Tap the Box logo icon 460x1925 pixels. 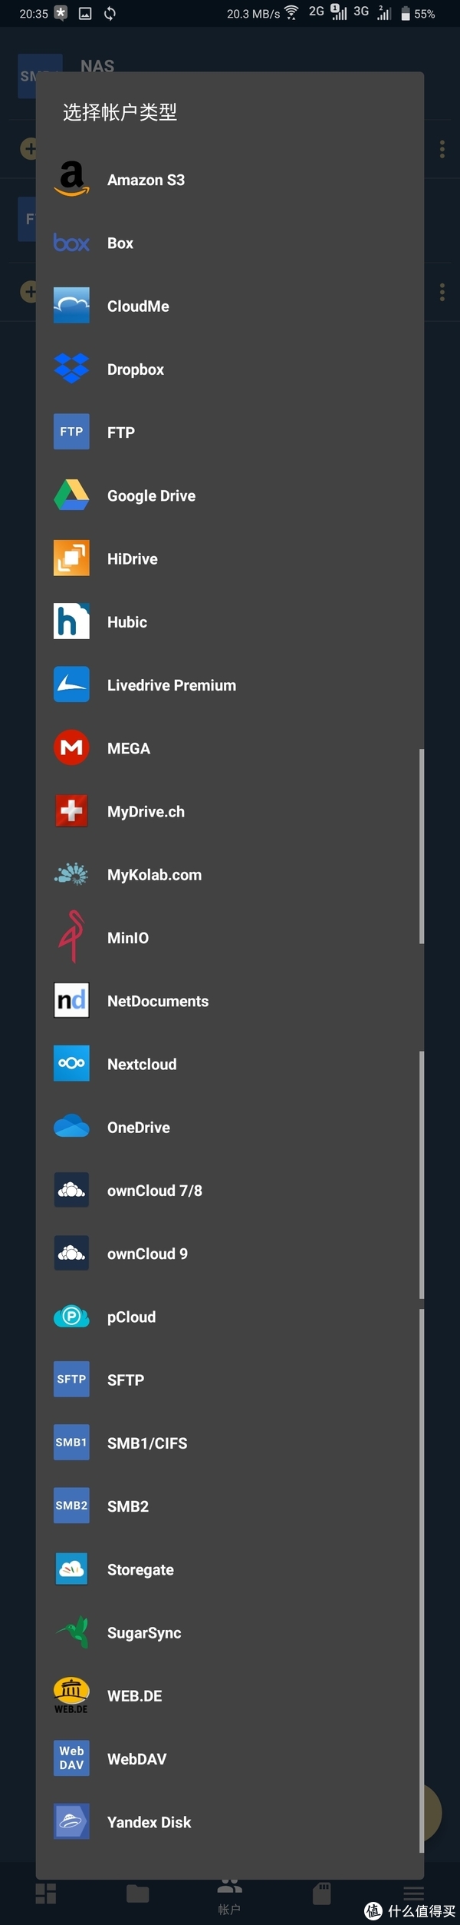click(71, 243)
